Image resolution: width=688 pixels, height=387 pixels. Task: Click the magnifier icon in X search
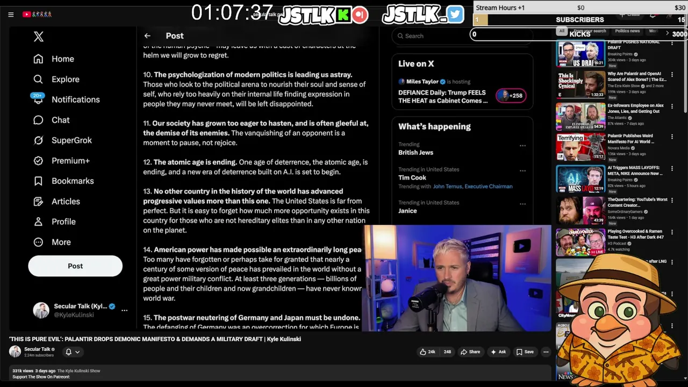tap(400, 36)
